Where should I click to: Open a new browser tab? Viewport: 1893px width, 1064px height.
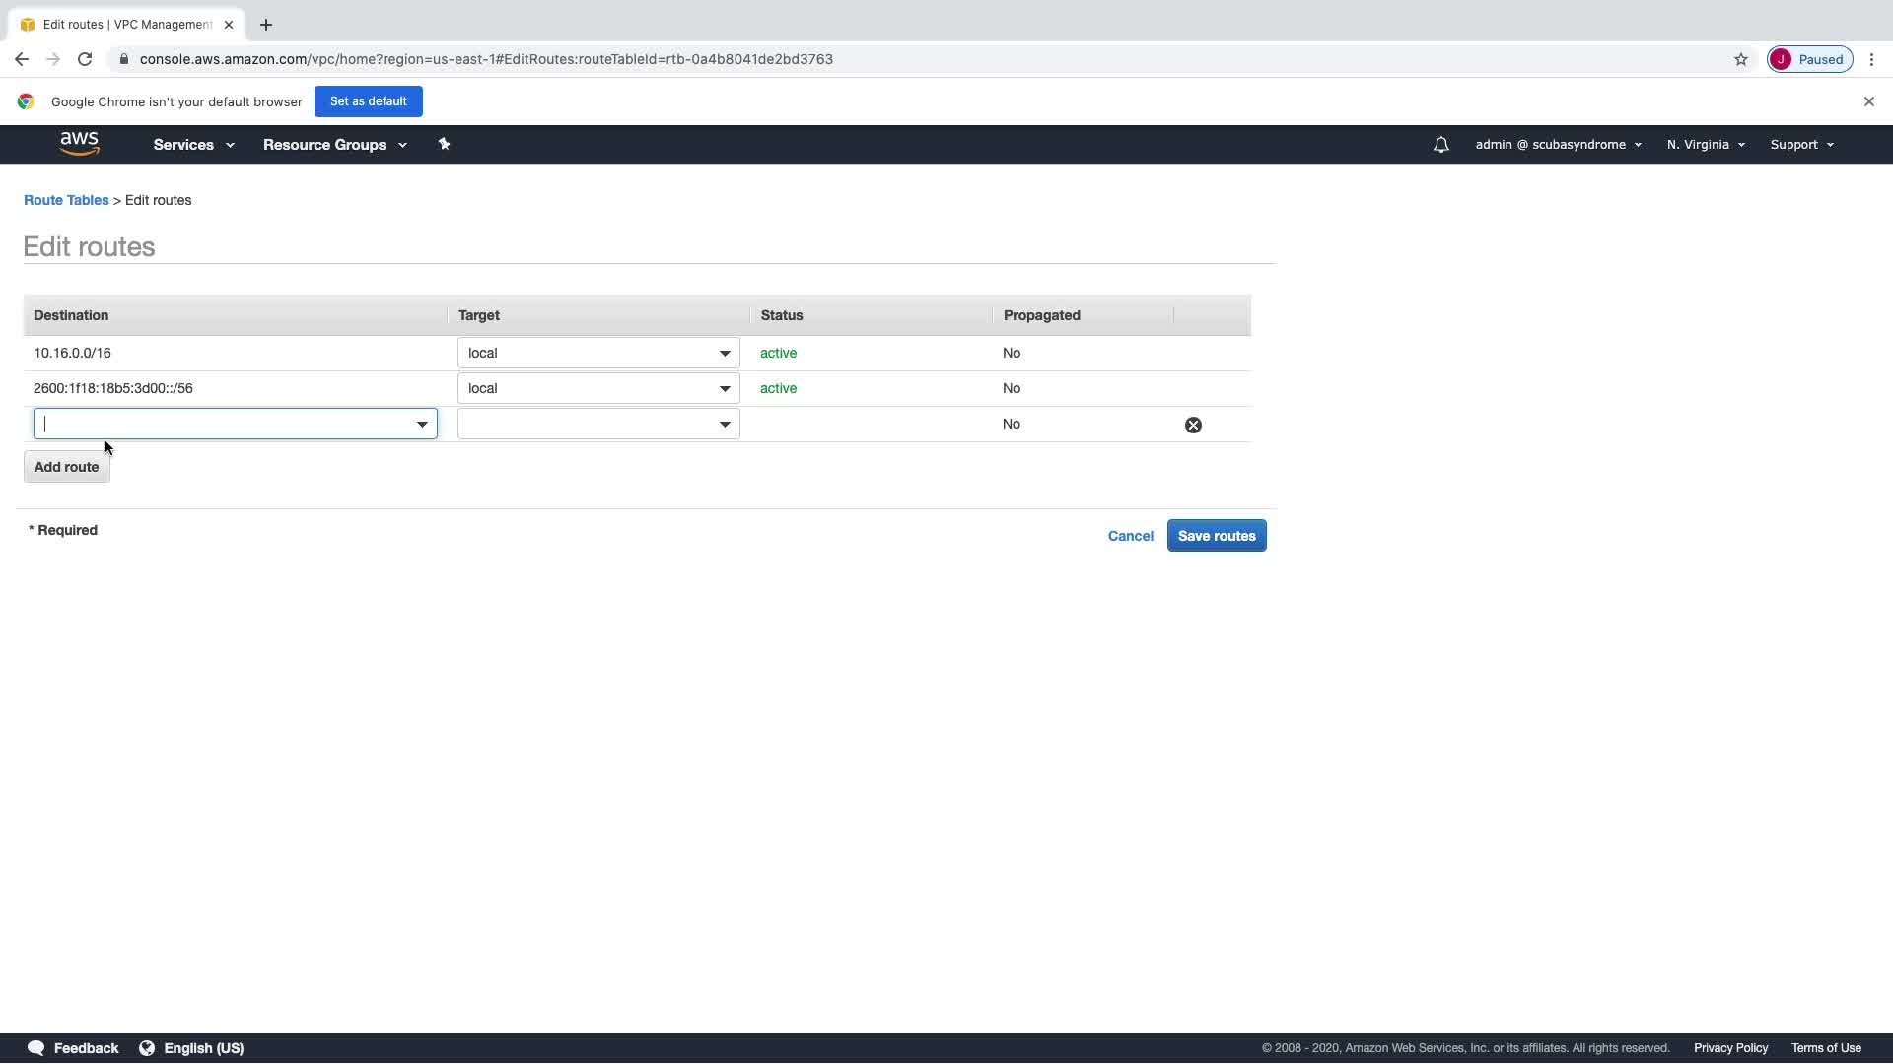click(x=266, y=25)
